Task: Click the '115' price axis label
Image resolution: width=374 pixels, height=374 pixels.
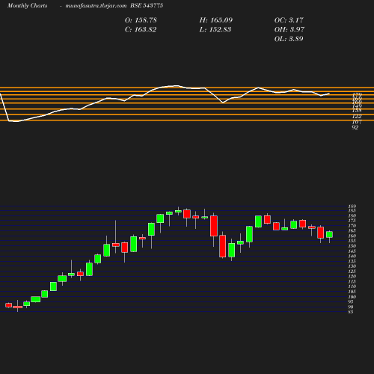Action: 352,281
